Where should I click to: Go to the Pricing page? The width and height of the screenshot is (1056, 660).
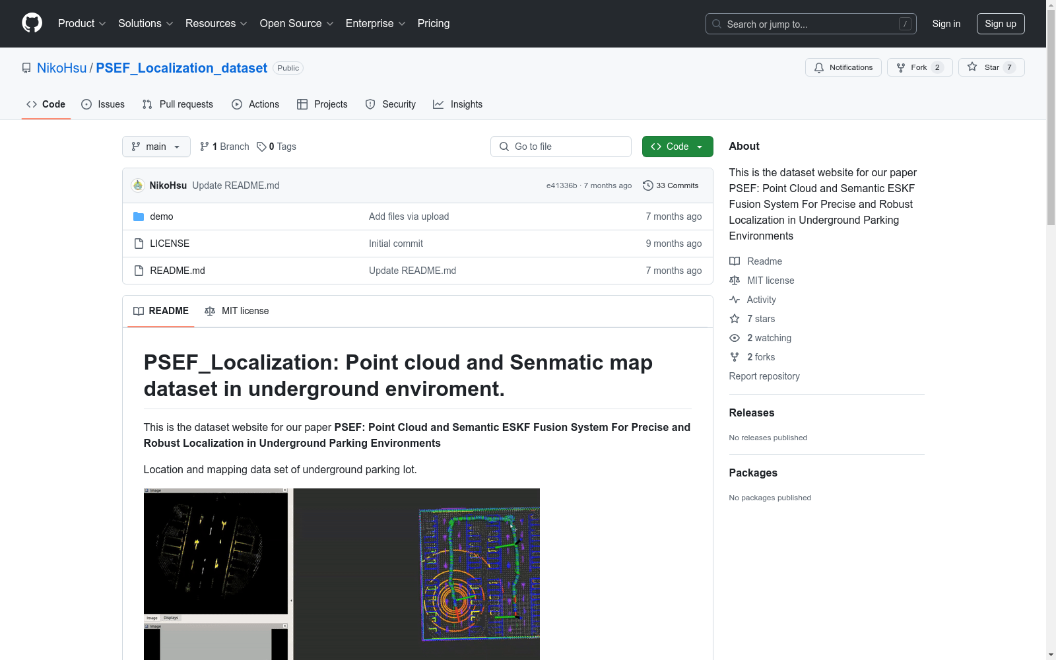(434, 24)
